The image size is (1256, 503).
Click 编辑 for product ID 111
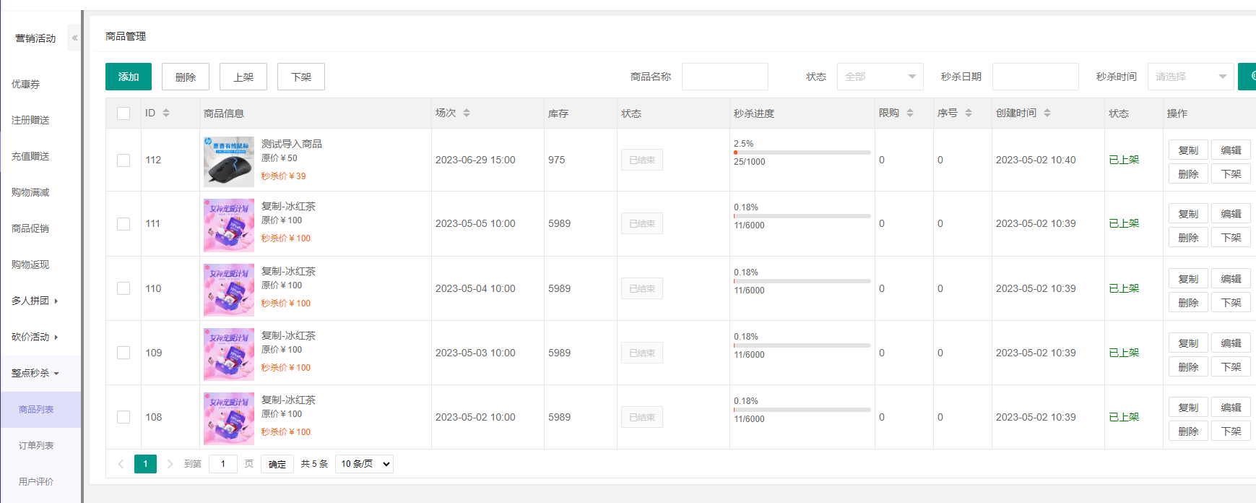pos(1231,214)
